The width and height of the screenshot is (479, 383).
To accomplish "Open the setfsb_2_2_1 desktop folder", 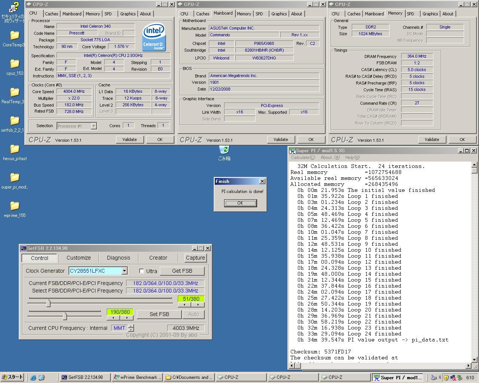I will [15, 121].
